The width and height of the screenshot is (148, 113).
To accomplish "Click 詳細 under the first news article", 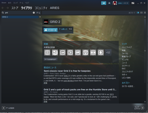I will click(x=45, y=83).
